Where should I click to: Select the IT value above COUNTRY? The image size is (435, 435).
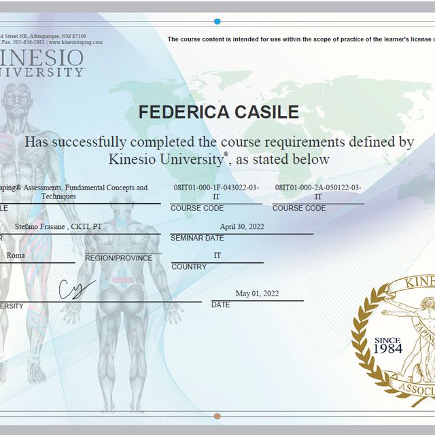point(217,256)
